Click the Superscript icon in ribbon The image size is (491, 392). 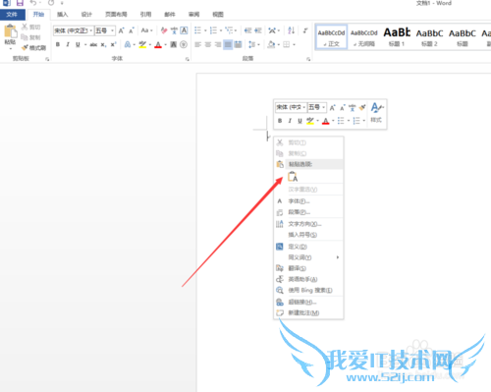(113, 44)
